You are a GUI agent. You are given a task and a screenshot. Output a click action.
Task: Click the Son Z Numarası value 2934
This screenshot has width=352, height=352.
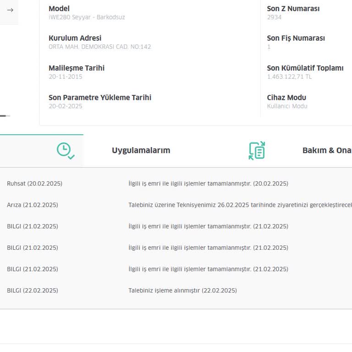click(x=274, y=17)
